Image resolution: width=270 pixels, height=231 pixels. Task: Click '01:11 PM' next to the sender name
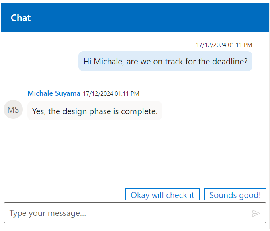[x=127, y=94]
